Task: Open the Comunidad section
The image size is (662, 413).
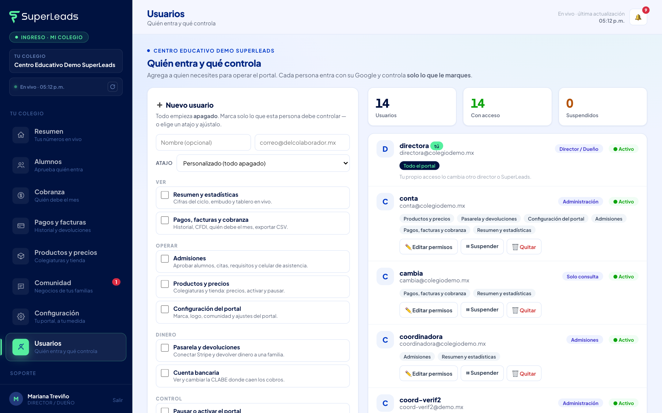Action: tap(66, 286)
